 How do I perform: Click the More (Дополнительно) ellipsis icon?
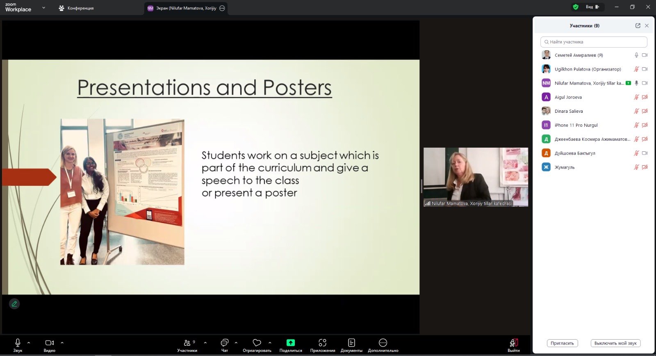click(383, 343)
